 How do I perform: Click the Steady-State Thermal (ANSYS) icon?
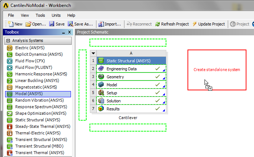coord(9,126)
